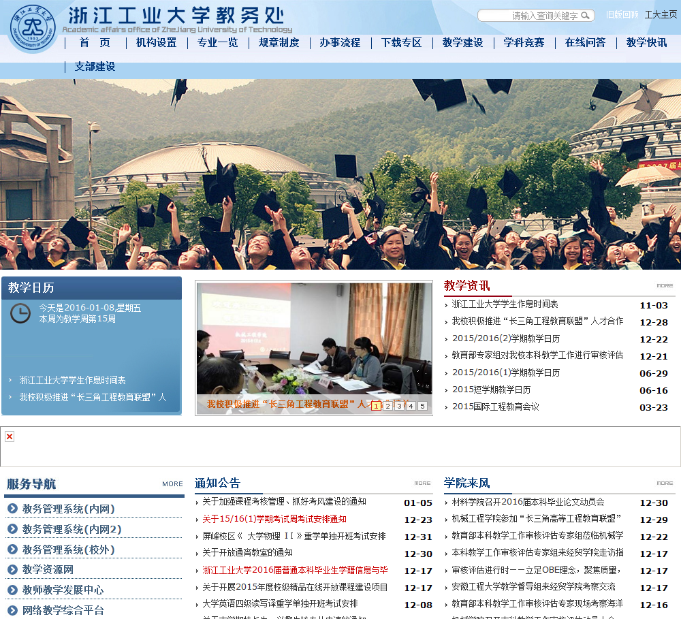Select slide 4 in slideshow
The image size is (681, 619).
point(411,406)
